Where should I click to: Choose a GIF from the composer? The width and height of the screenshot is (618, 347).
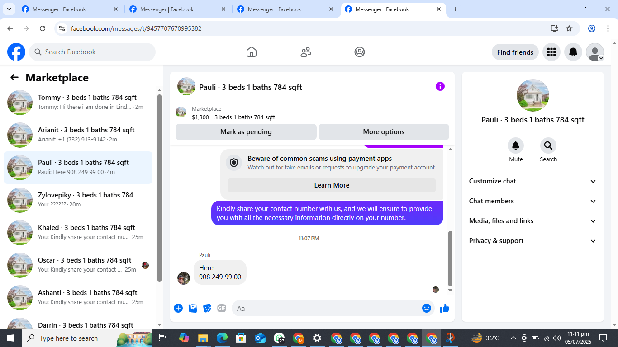coord(221,308)
